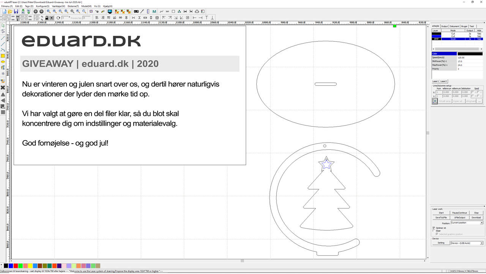This screenshot has width=486, height=274.
Task: Click the Stop button
Action: pos(477,213)
